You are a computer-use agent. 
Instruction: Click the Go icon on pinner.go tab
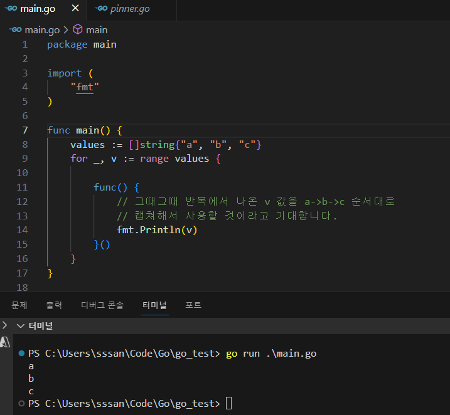click(x=100, y=9)
